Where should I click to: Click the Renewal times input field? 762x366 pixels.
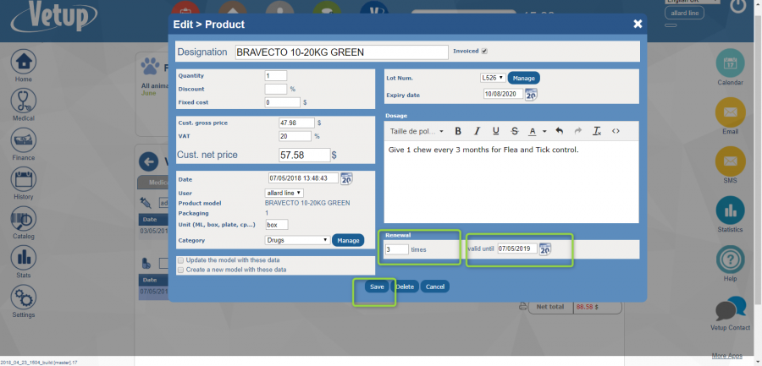click(396, 249)
